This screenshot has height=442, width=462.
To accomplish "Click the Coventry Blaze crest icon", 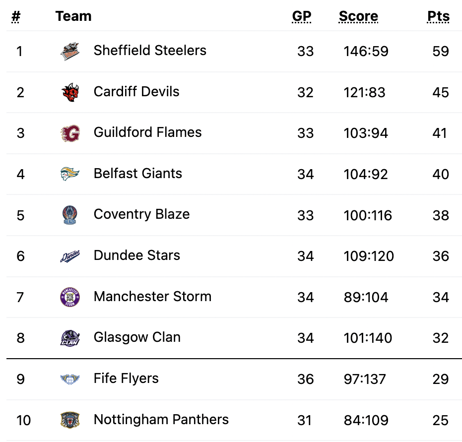I will [70, 215].
